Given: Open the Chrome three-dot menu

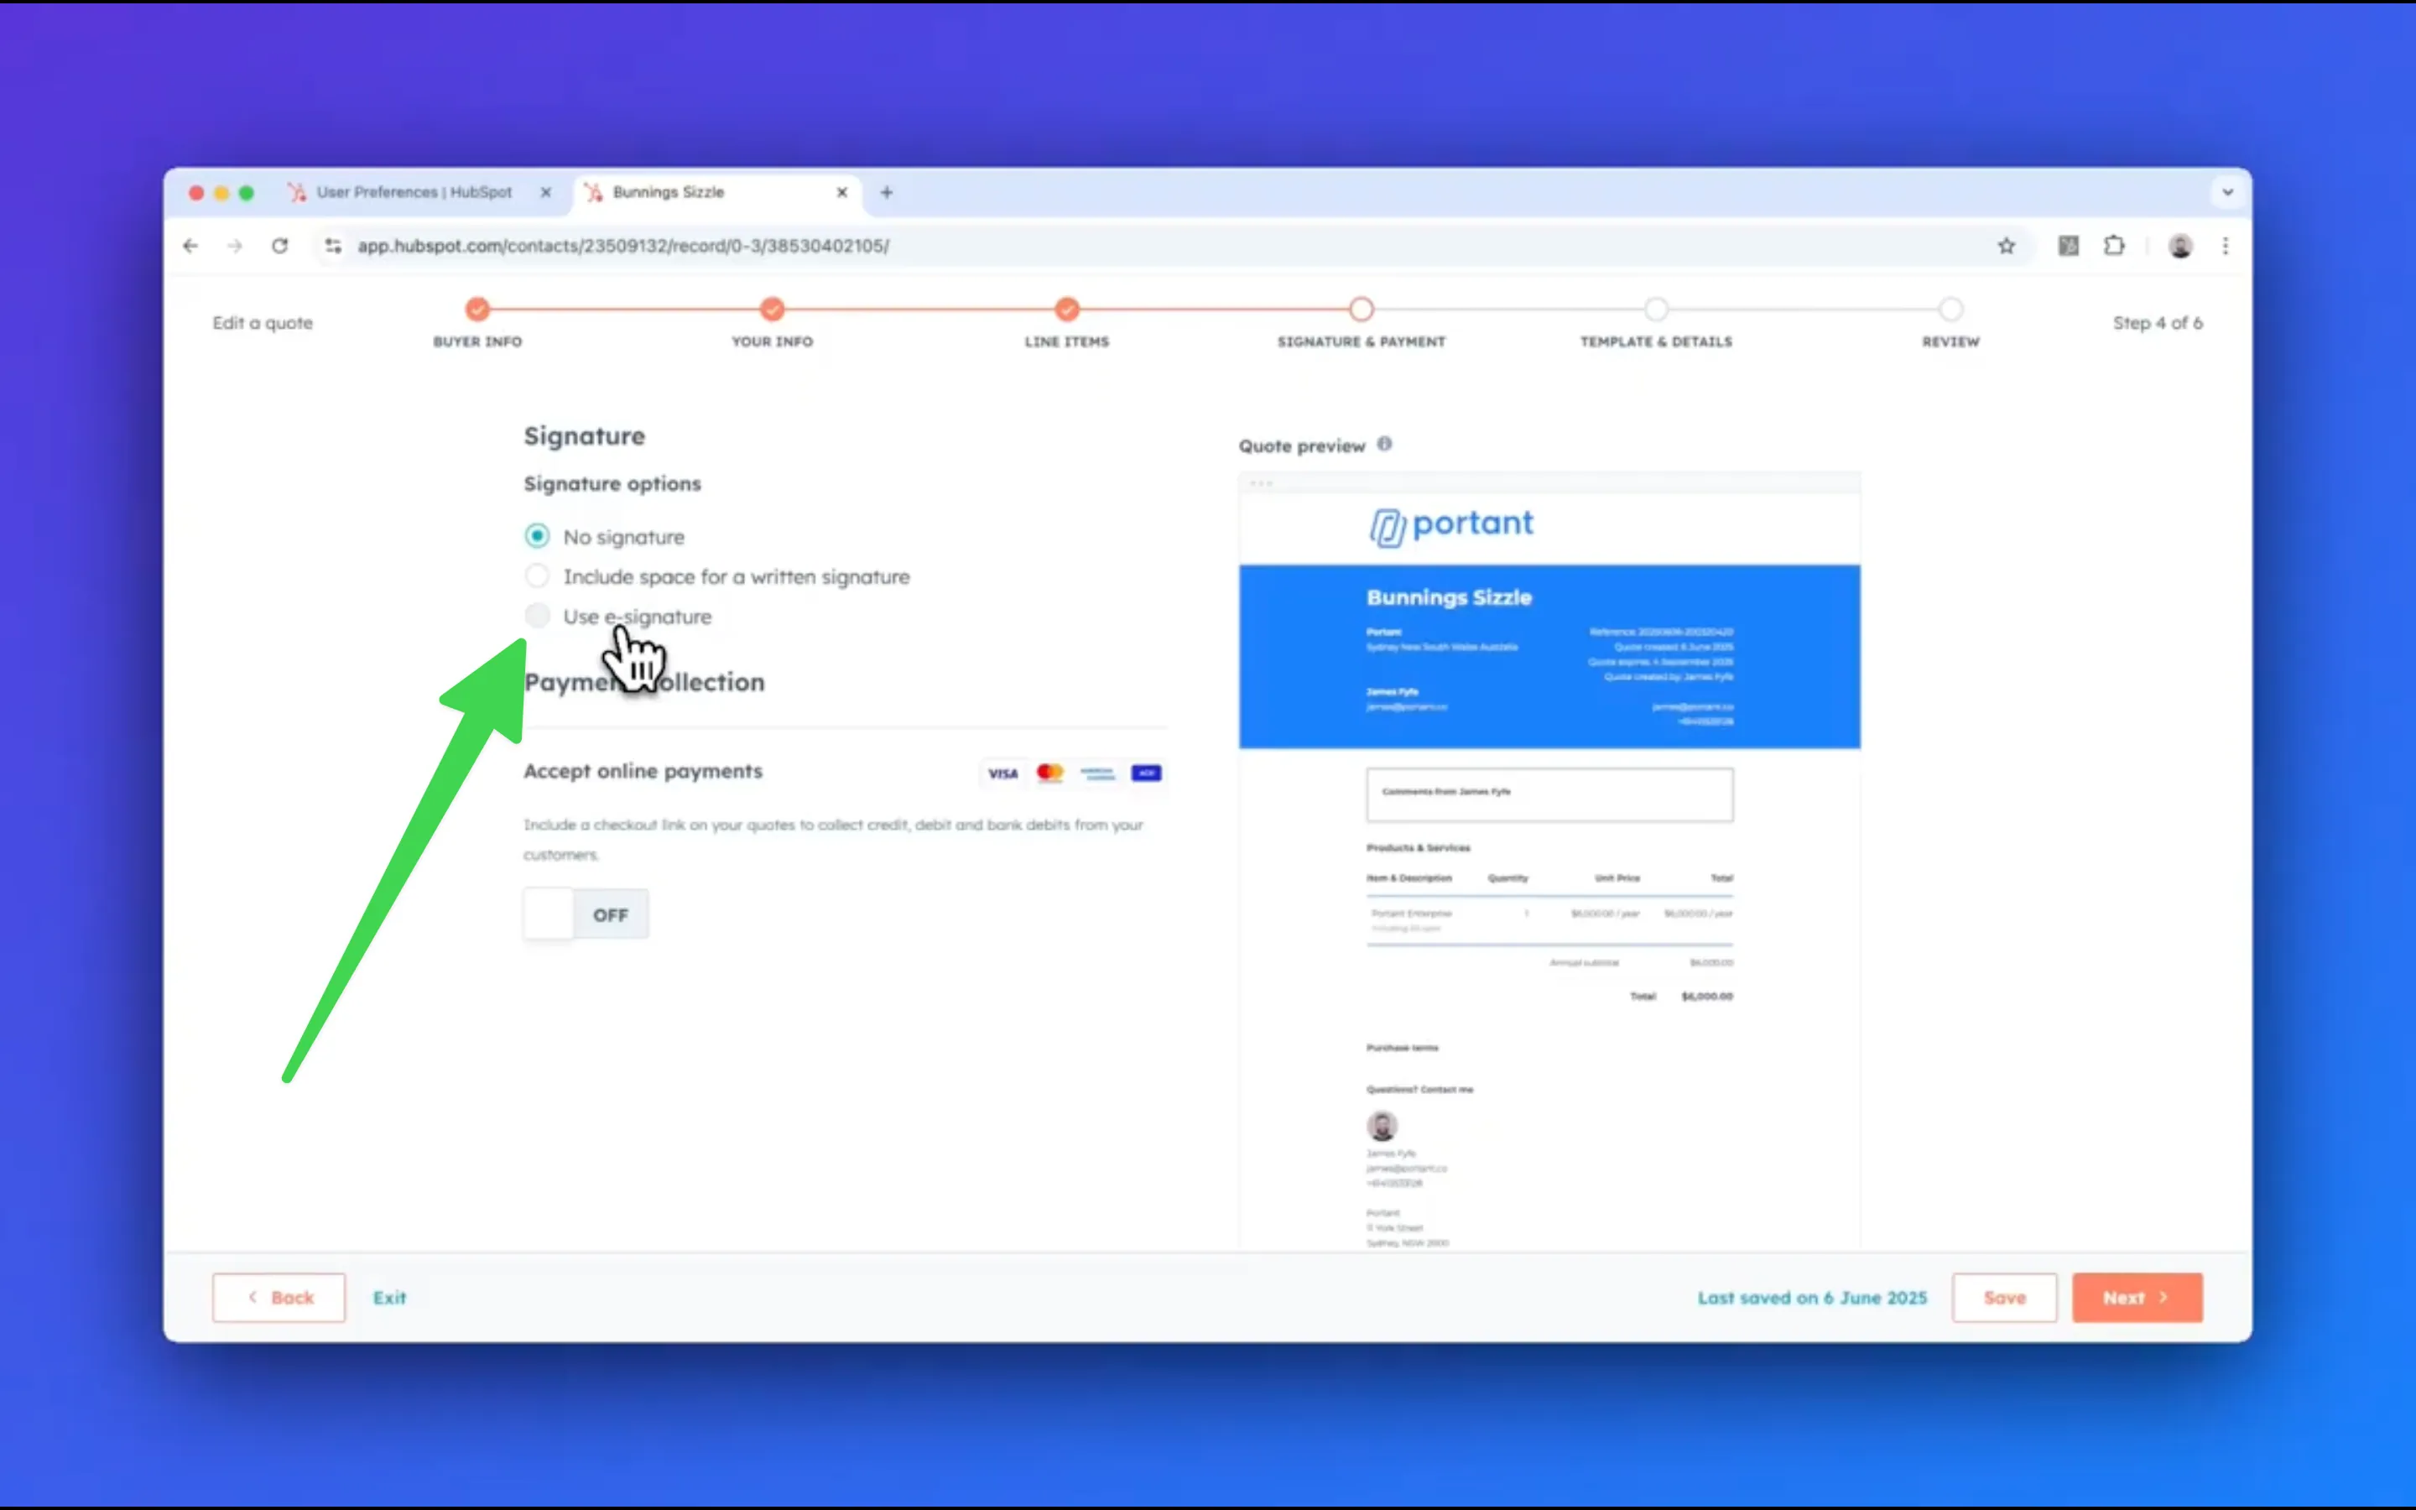Looking at the screenshot, I should [2226, 246].
